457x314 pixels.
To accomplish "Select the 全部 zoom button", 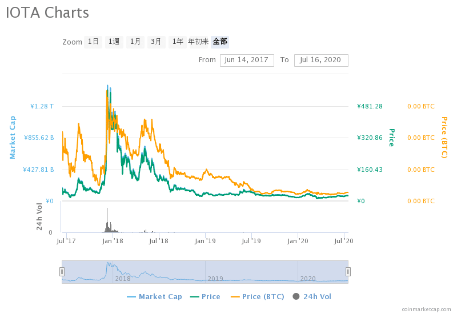I will pos(220,42).
